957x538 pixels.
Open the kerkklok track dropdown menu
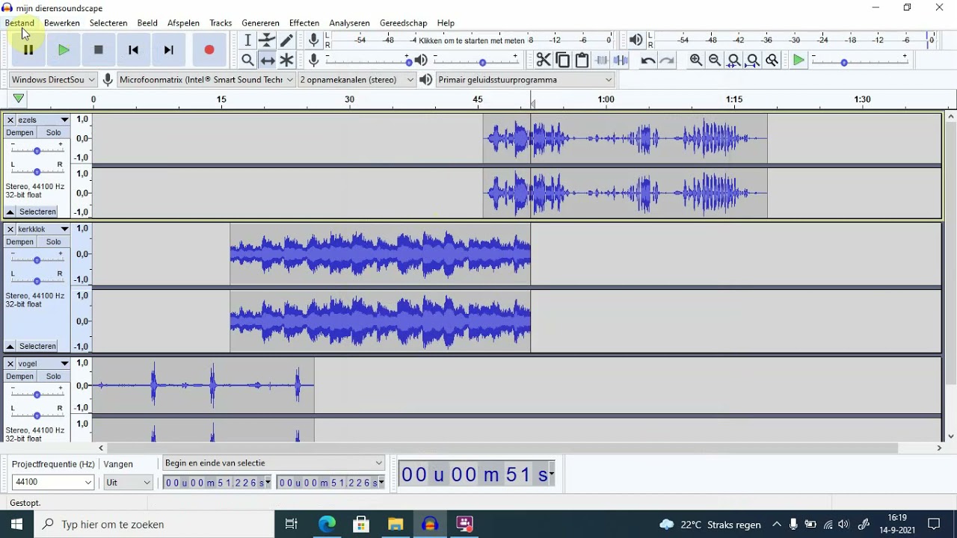pos(65,229)
